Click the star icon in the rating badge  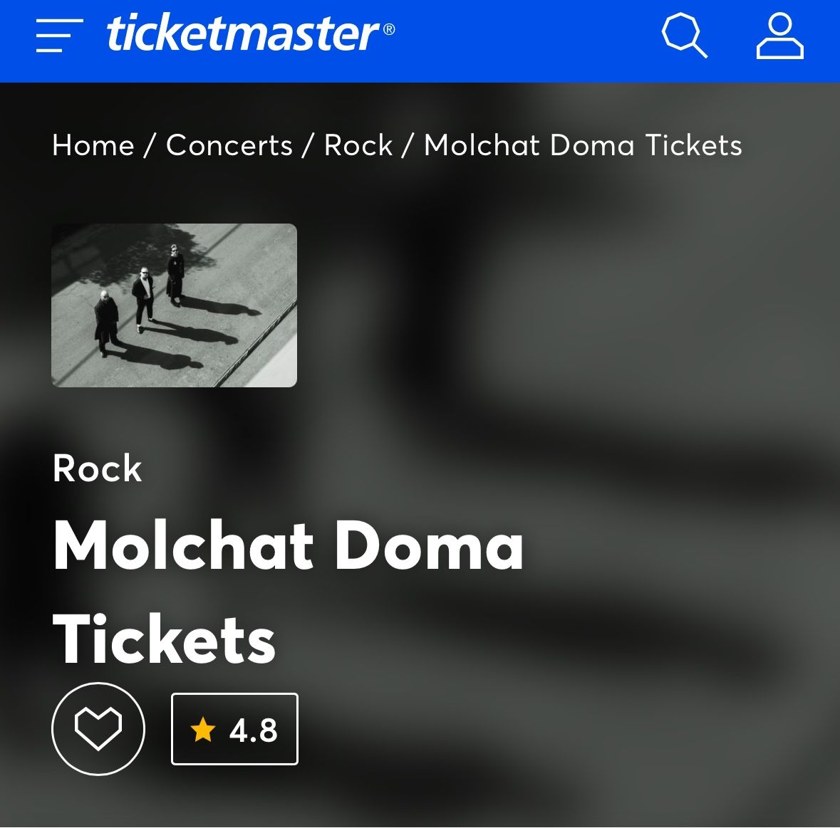[x=204, y=730]
